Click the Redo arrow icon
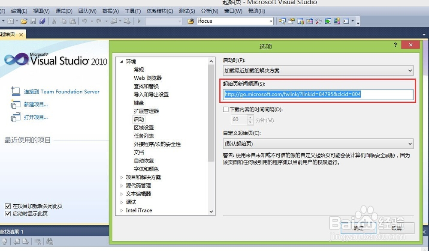The width and height of the screenshot is (429, 251). tap(99, 21)
